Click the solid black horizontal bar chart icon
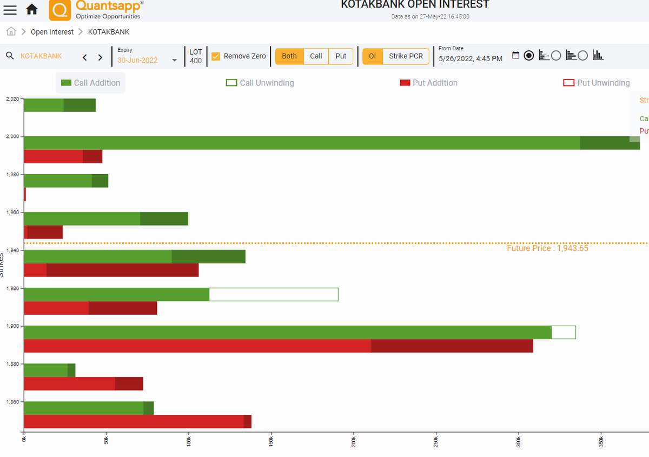649x457 pixels. coord(571,55)
